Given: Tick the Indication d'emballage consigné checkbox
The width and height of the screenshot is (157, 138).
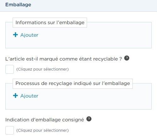Looking at the screenshot, I should click(9, 130).
